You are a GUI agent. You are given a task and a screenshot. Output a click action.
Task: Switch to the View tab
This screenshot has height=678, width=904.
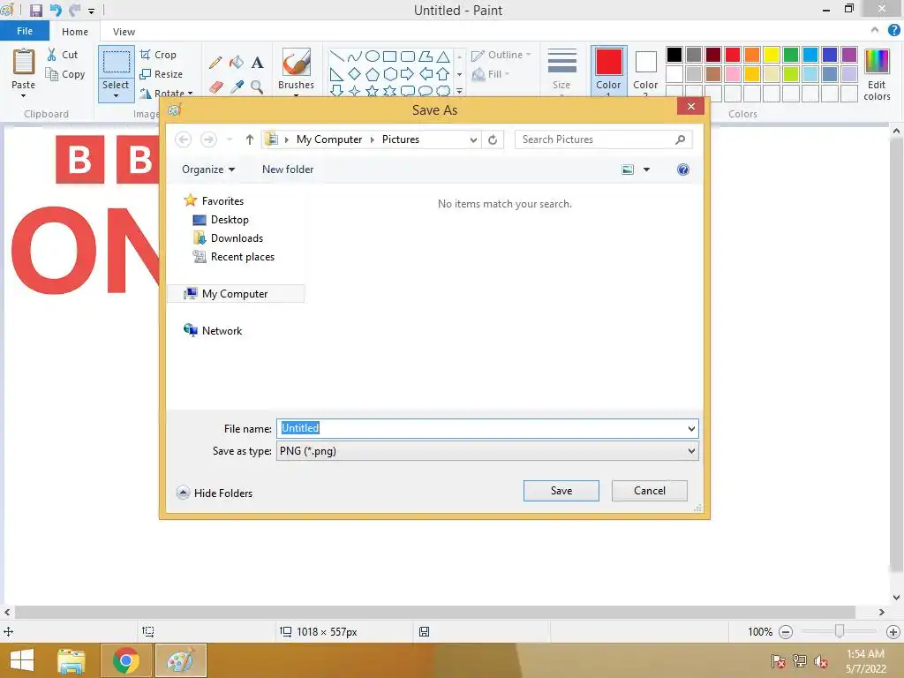tap(124, 32)
